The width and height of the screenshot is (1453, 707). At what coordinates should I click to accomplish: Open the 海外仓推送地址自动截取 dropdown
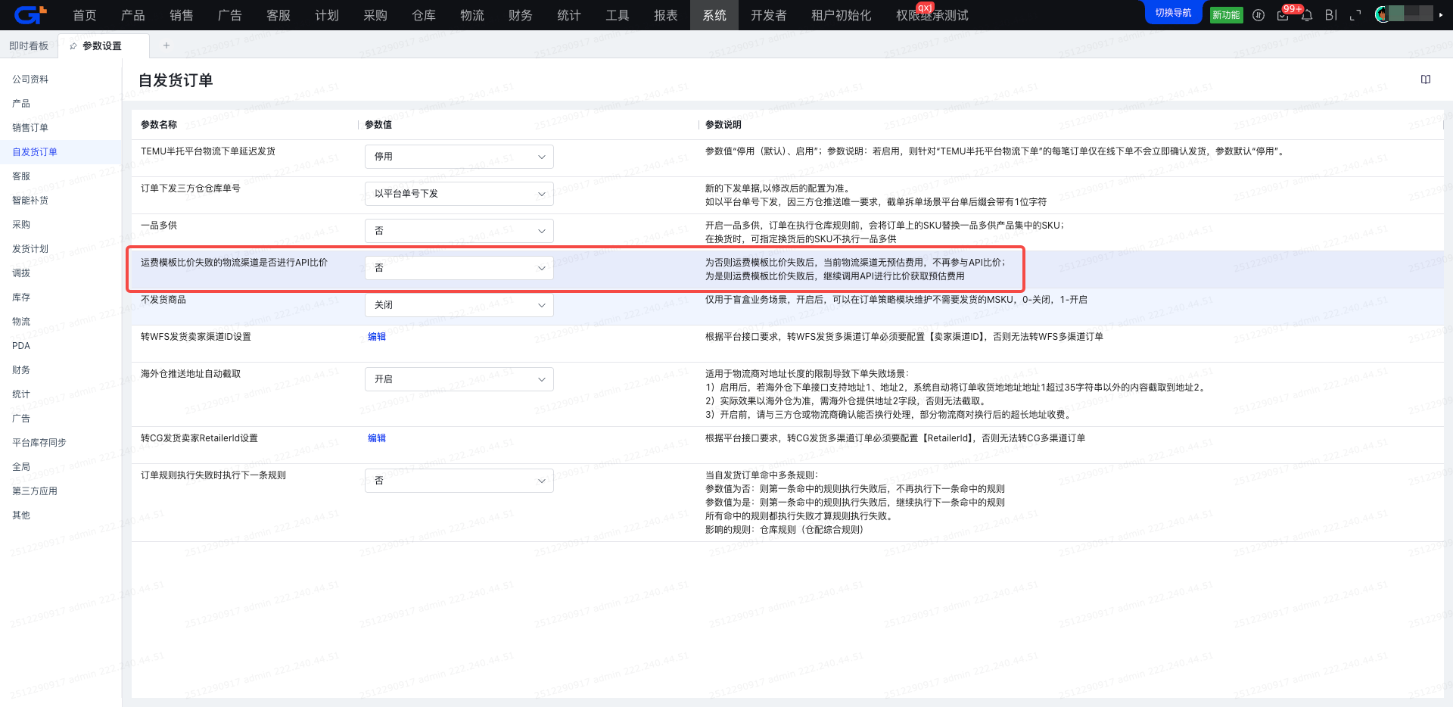pyautogui.click(x=459, y=379)
